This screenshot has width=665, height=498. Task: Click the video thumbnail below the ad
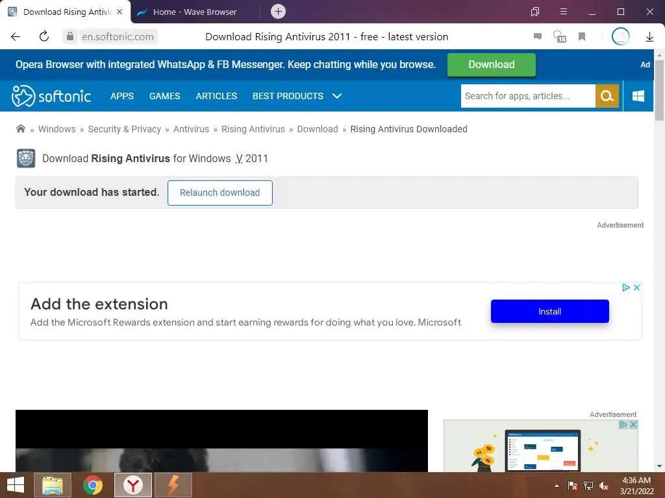click(221, 440)
